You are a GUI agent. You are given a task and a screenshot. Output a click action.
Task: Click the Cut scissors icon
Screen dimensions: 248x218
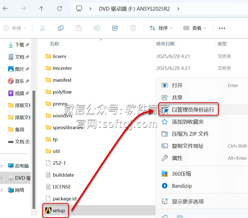tap(42, 28)
